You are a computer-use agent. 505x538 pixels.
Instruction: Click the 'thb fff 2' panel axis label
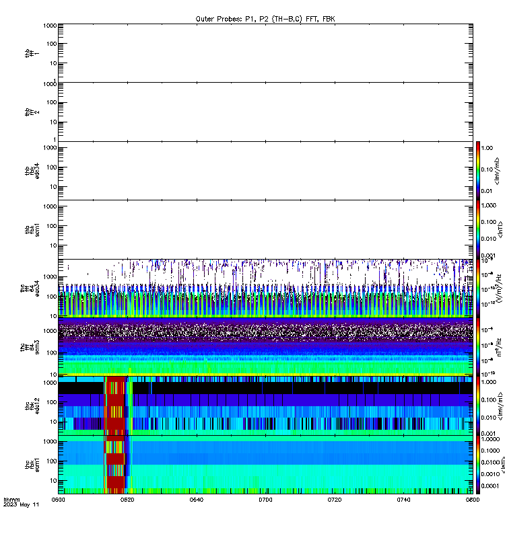point(32,112)
